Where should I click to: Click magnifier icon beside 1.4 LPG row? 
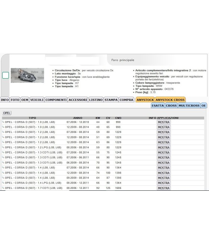[3, 183]
